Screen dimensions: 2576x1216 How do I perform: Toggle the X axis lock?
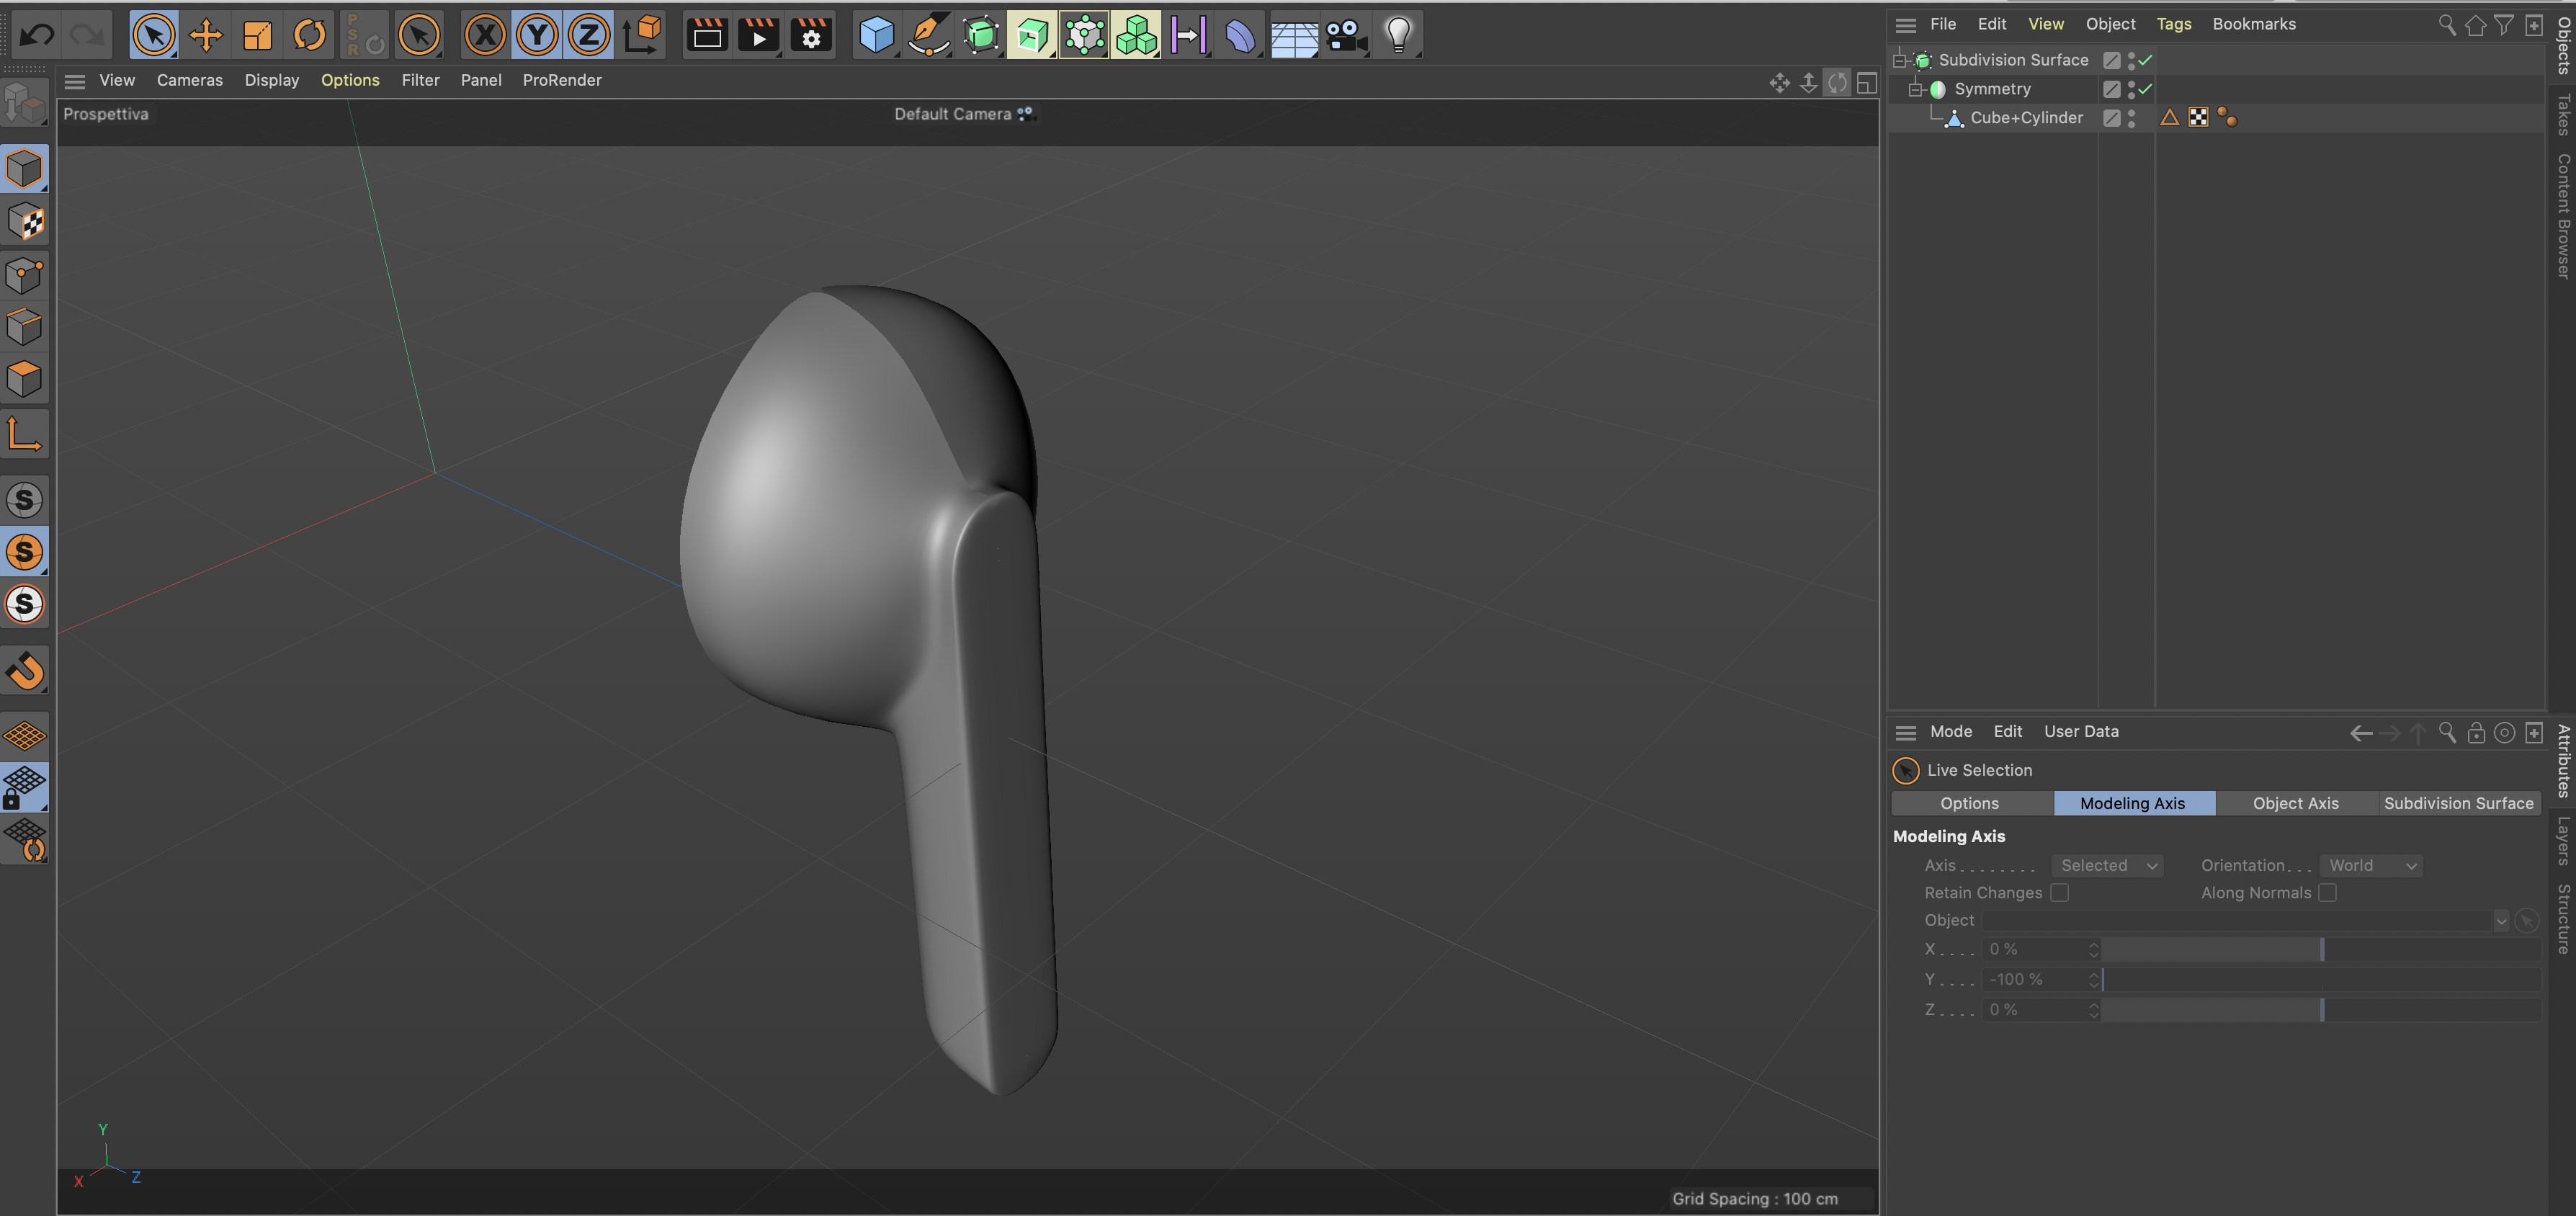tap(485, 36)
